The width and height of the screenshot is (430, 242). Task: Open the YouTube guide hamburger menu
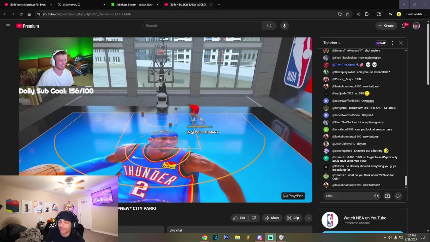pos(8,26)
